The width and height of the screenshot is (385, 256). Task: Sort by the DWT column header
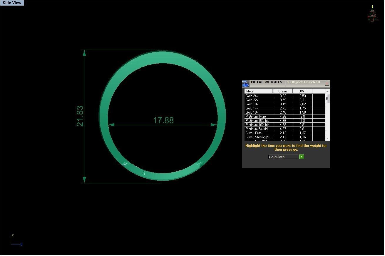[302, 91]
